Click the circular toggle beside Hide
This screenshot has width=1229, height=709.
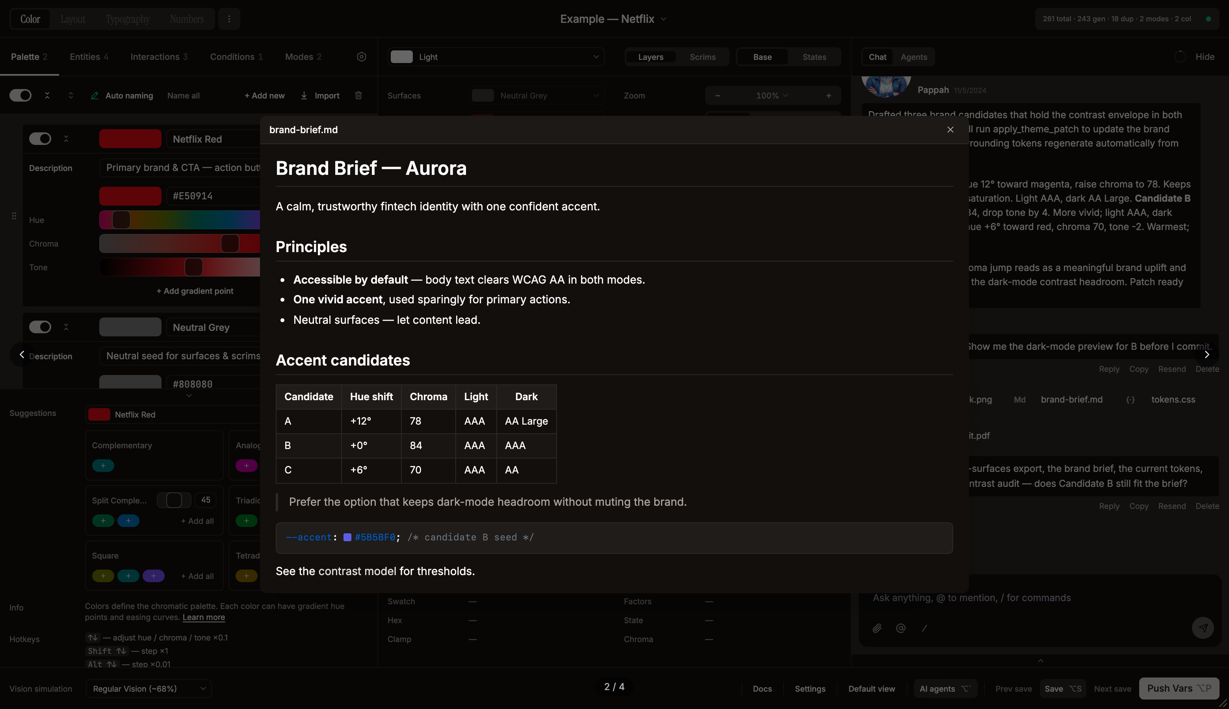pos(1179,57)
